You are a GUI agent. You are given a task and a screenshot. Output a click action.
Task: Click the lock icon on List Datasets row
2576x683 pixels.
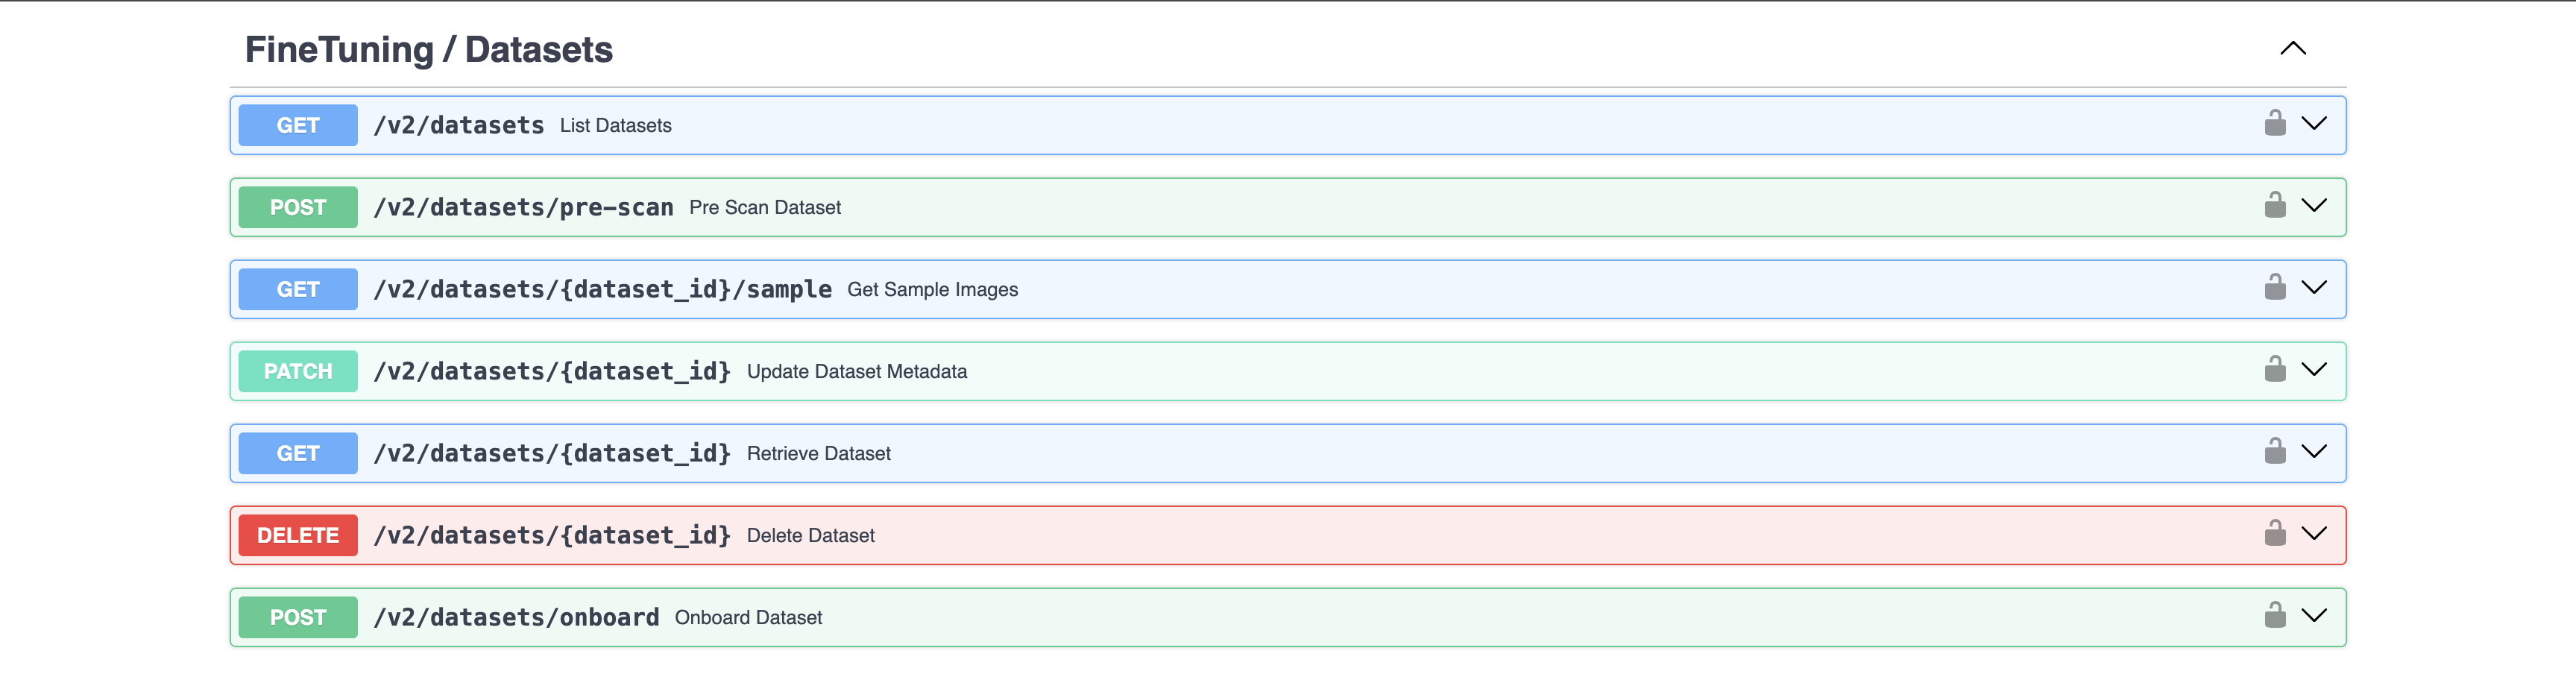pos(2274,123)
